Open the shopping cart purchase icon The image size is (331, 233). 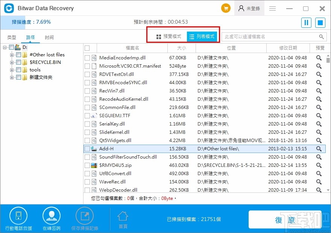[x=226, y=8]
